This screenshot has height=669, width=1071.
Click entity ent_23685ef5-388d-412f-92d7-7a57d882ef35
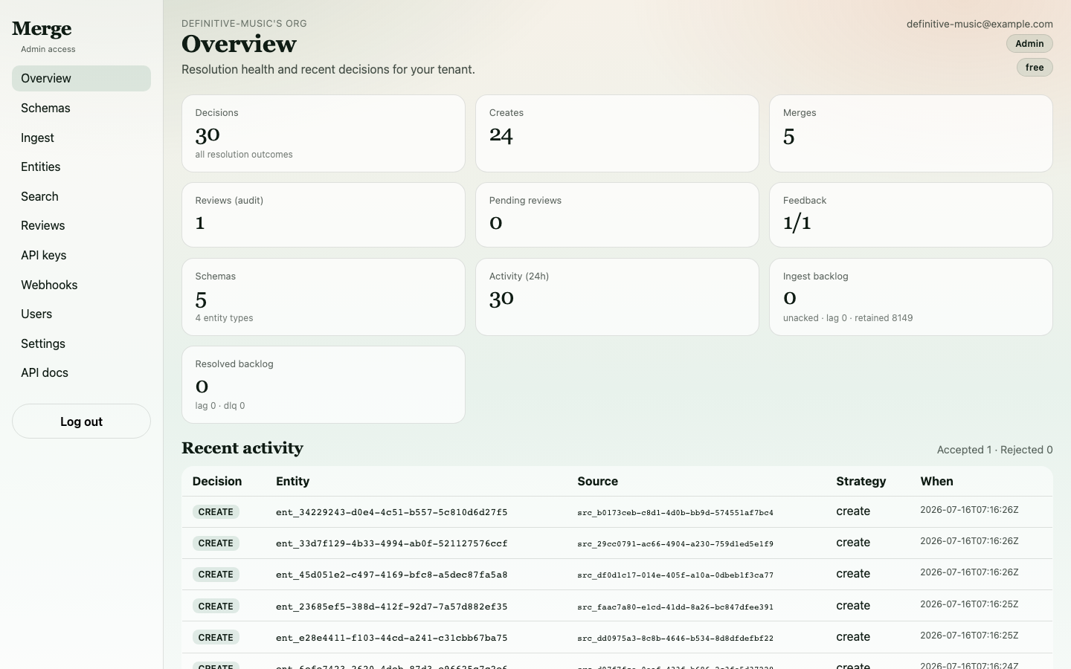point(392,607)
